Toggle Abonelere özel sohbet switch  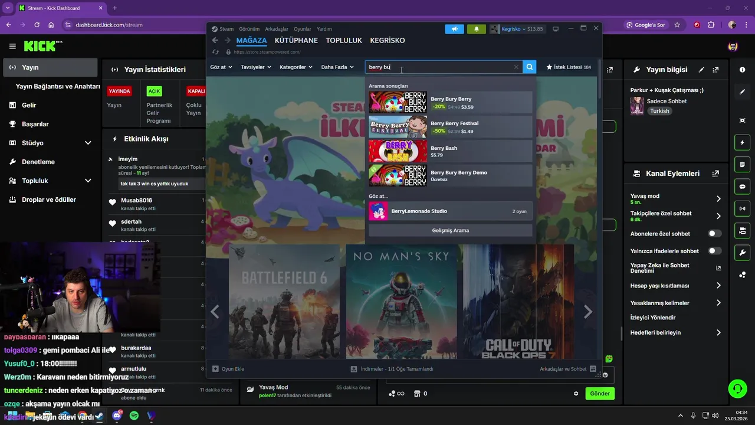point(714,234)
